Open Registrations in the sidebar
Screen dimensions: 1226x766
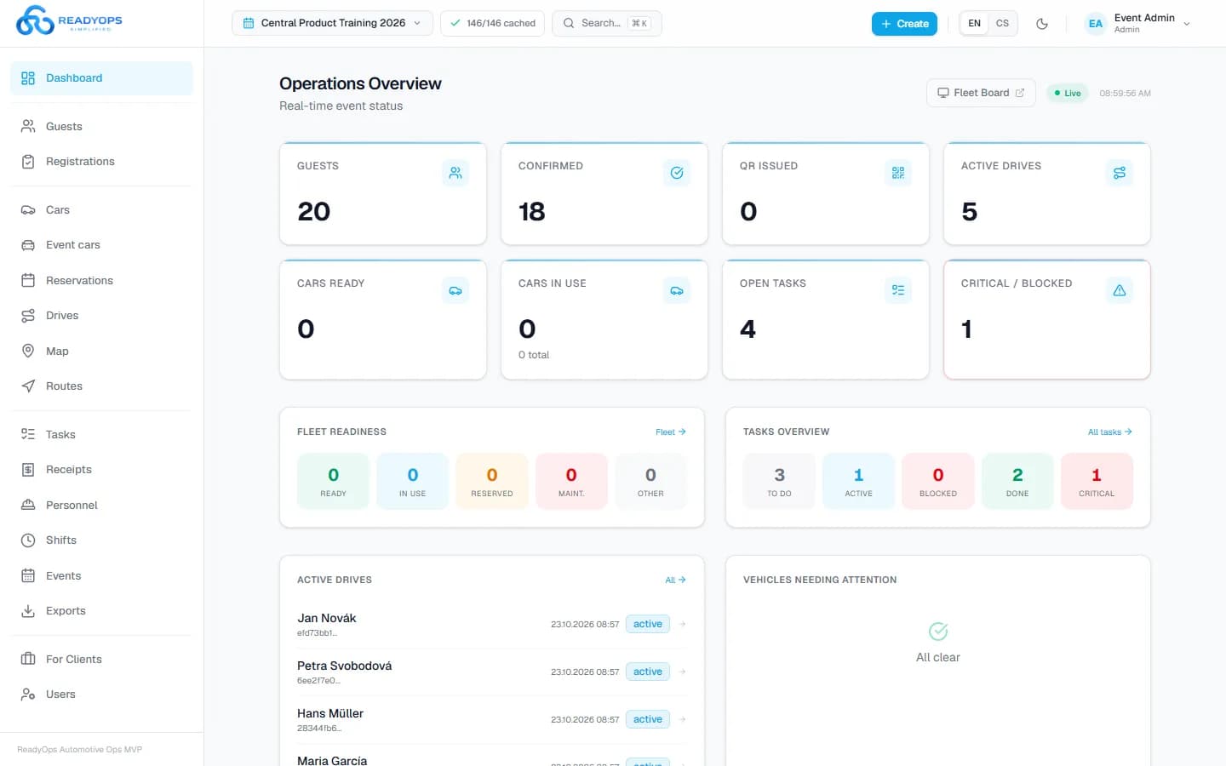[x=101, y=162]
